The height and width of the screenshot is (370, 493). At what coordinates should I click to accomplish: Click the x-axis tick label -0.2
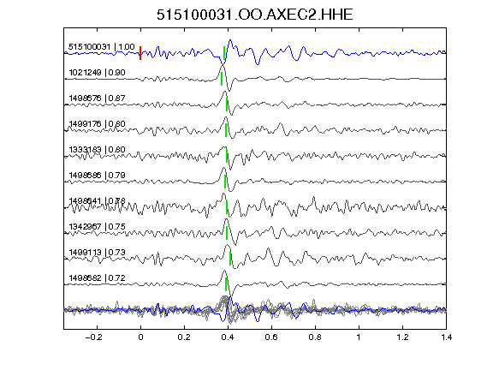93,337
